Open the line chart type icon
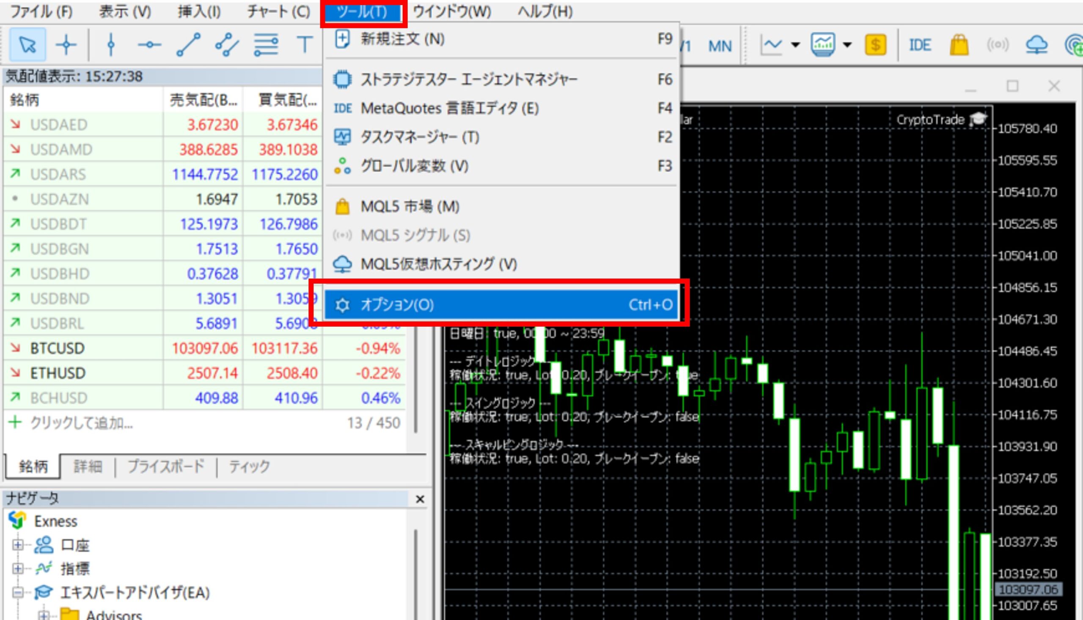Screen dimensions: 1083x620 [771, 45]
